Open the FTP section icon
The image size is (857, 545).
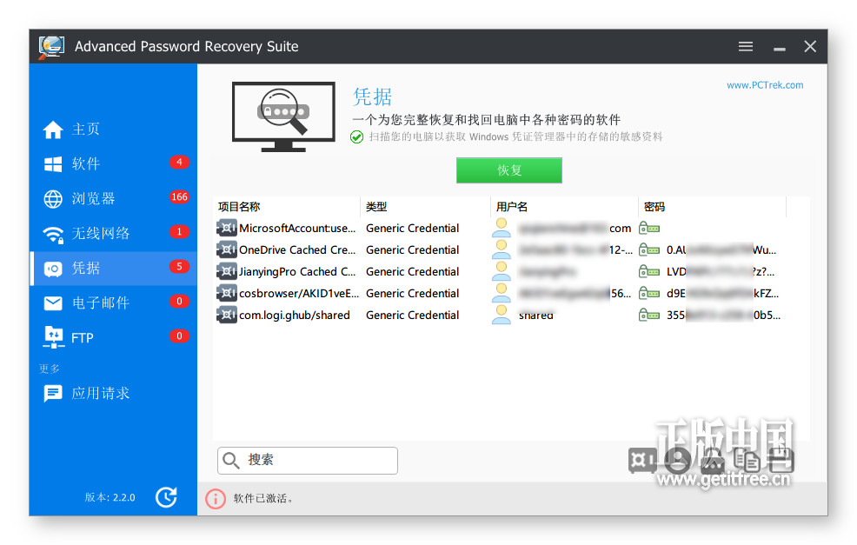(53, 337)
